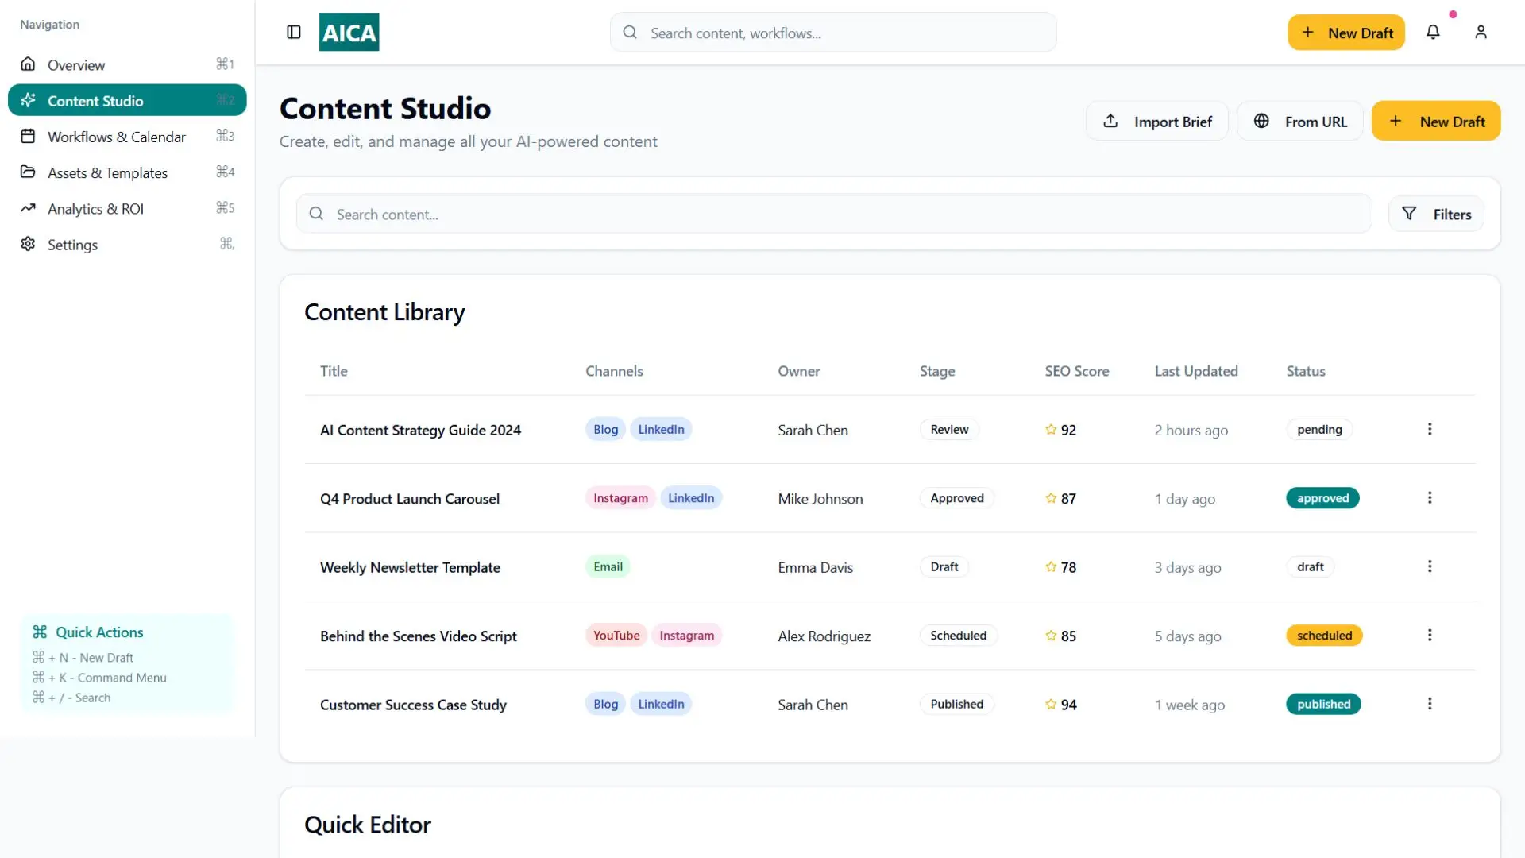Click the Quick Actions command icon
1525x858 pixels.
point(40,632)
